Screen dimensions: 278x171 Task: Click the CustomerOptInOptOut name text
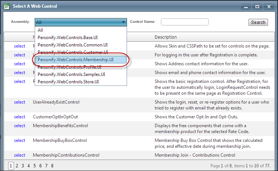click(55, 117)
